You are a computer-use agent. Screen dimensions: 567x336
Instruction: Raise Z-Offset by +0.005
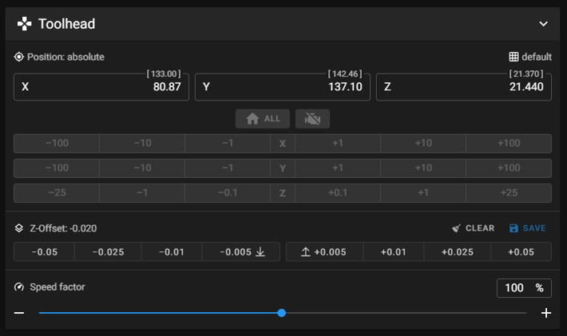[324, 252]
